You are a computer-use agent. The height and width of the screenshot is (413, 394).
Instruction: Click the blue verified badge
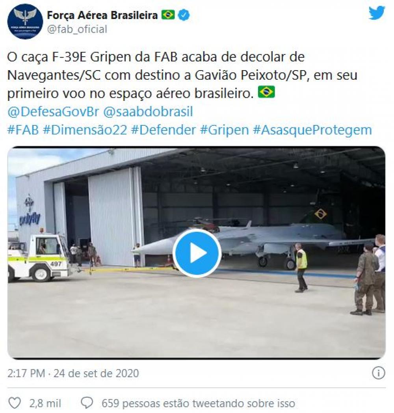[x=184, y=15]
